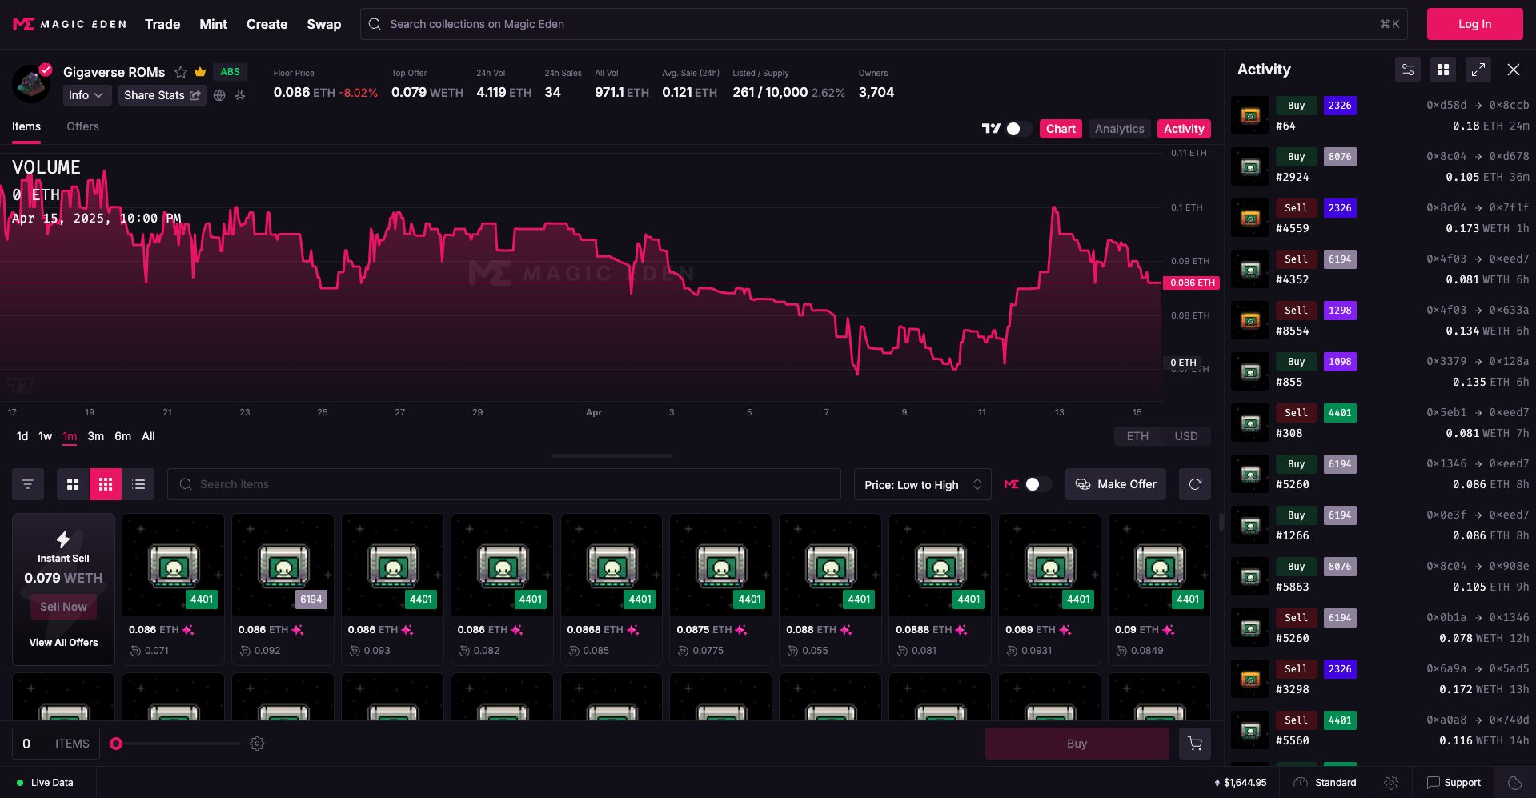Click the Make Offer button
Viewport: 1536px width, 798px height.
[1116, 484]
